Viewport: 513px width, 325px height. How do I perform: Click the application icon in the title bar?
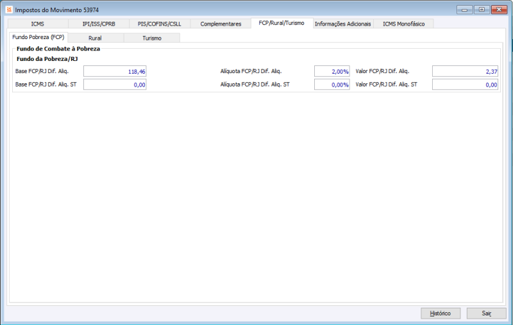tap(9, 10)
